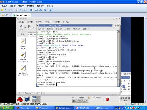Screen dimensions: 147x110
Task: Click the location path input field
Action: click(x=32, y=34)
